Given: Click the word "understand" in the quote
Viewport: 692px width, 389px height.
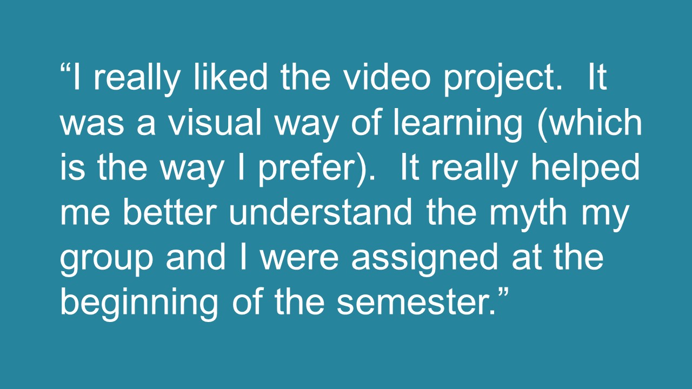Looking at the screenshot, I should pos(320,213).
